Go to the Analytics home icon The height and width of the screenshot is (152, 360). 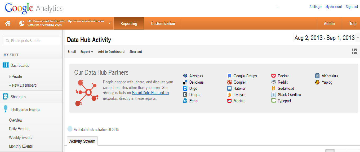pos(8,23)
